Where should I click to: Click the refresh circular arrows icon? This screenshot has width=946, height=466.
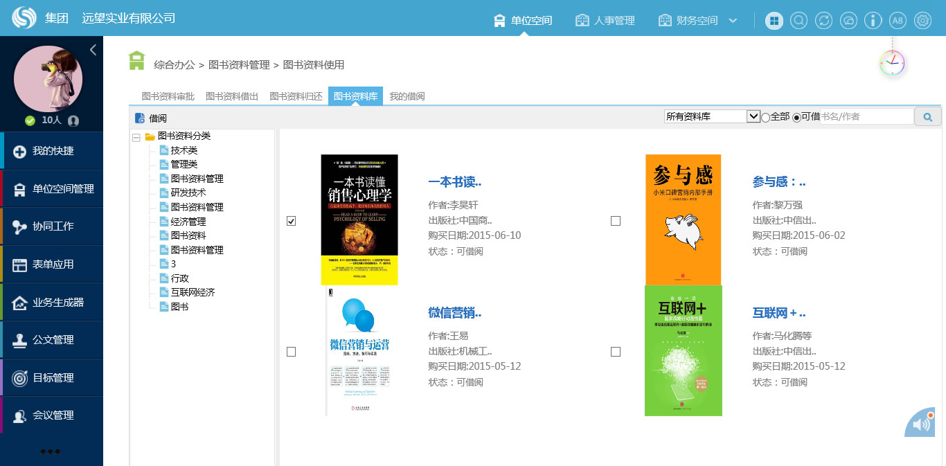point(823,21)
